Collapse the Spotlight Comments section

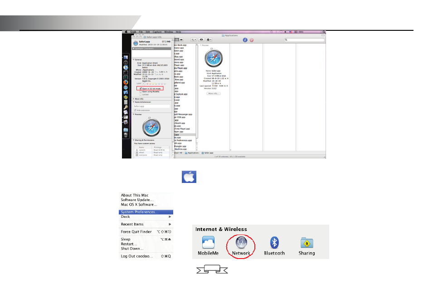coord(134,48)
